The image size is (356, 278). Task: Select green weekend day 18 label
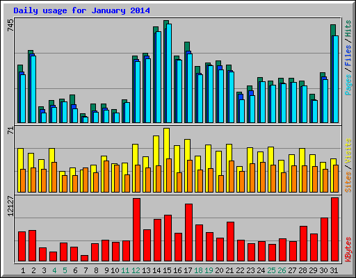pyautogui.click(x=198, y=270)
